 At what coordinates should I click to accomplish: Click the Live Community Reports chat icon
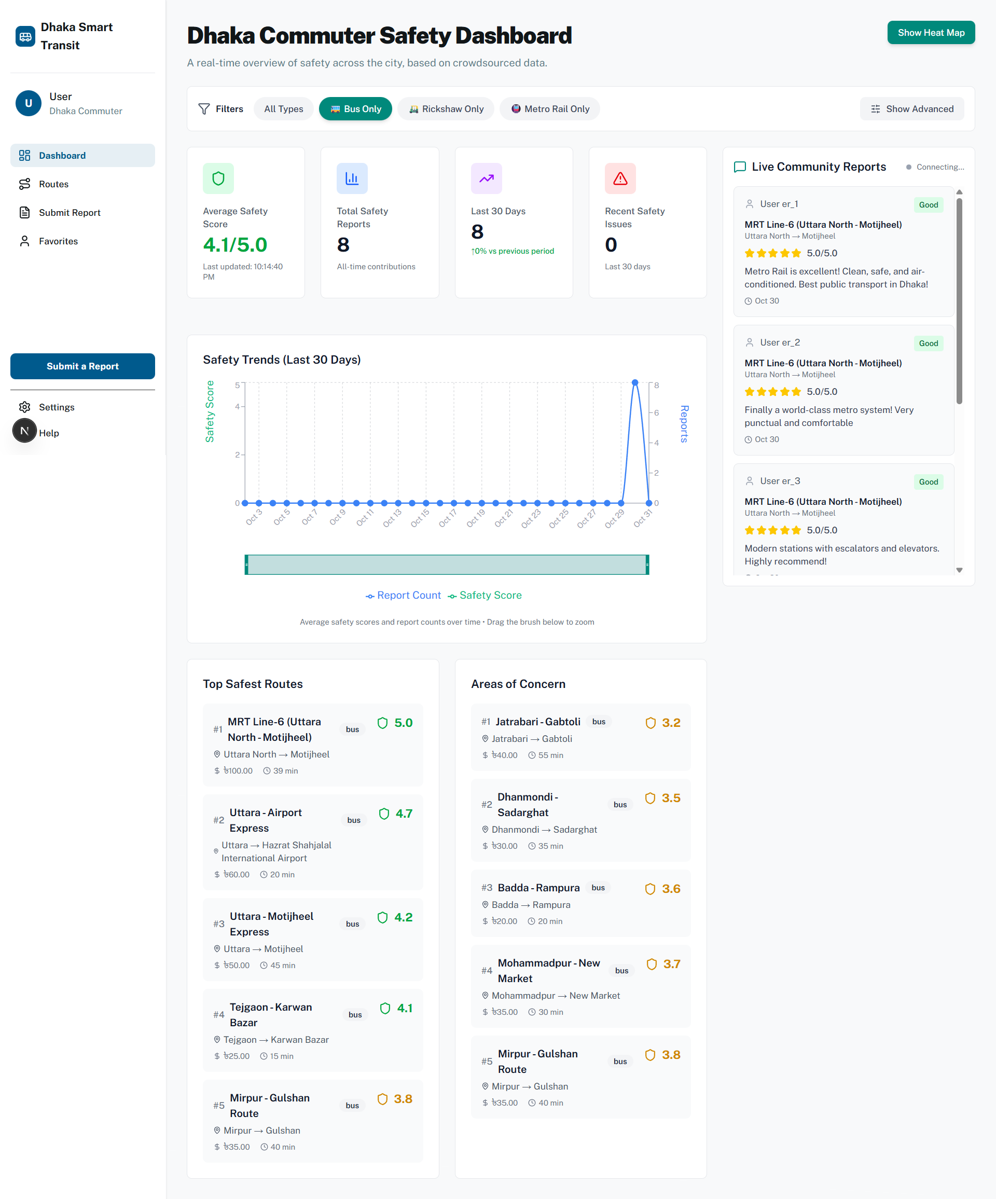click(739, 167)
